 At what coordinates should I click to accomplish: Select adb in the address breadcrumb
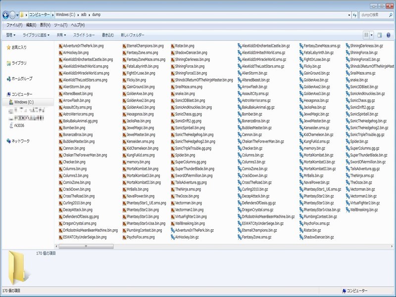click(x=84, y=15)
